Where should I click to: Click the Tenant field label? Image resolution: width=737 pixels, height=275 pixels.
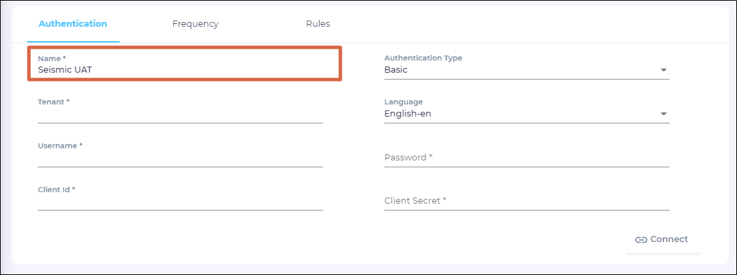(x=54, y=102)
